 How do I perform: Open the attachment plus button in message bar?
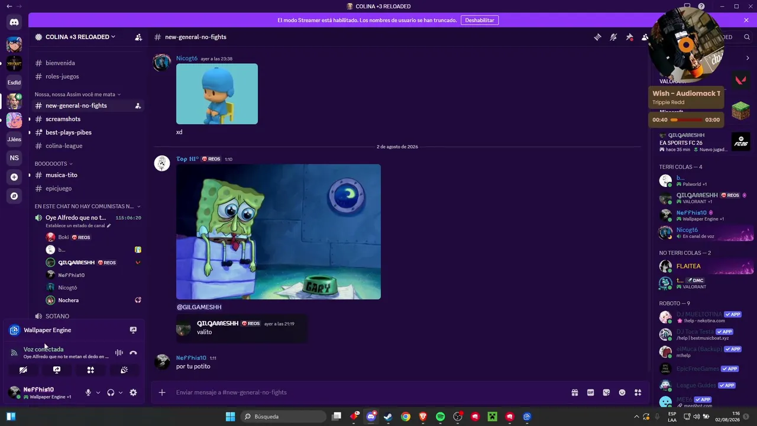162,392
